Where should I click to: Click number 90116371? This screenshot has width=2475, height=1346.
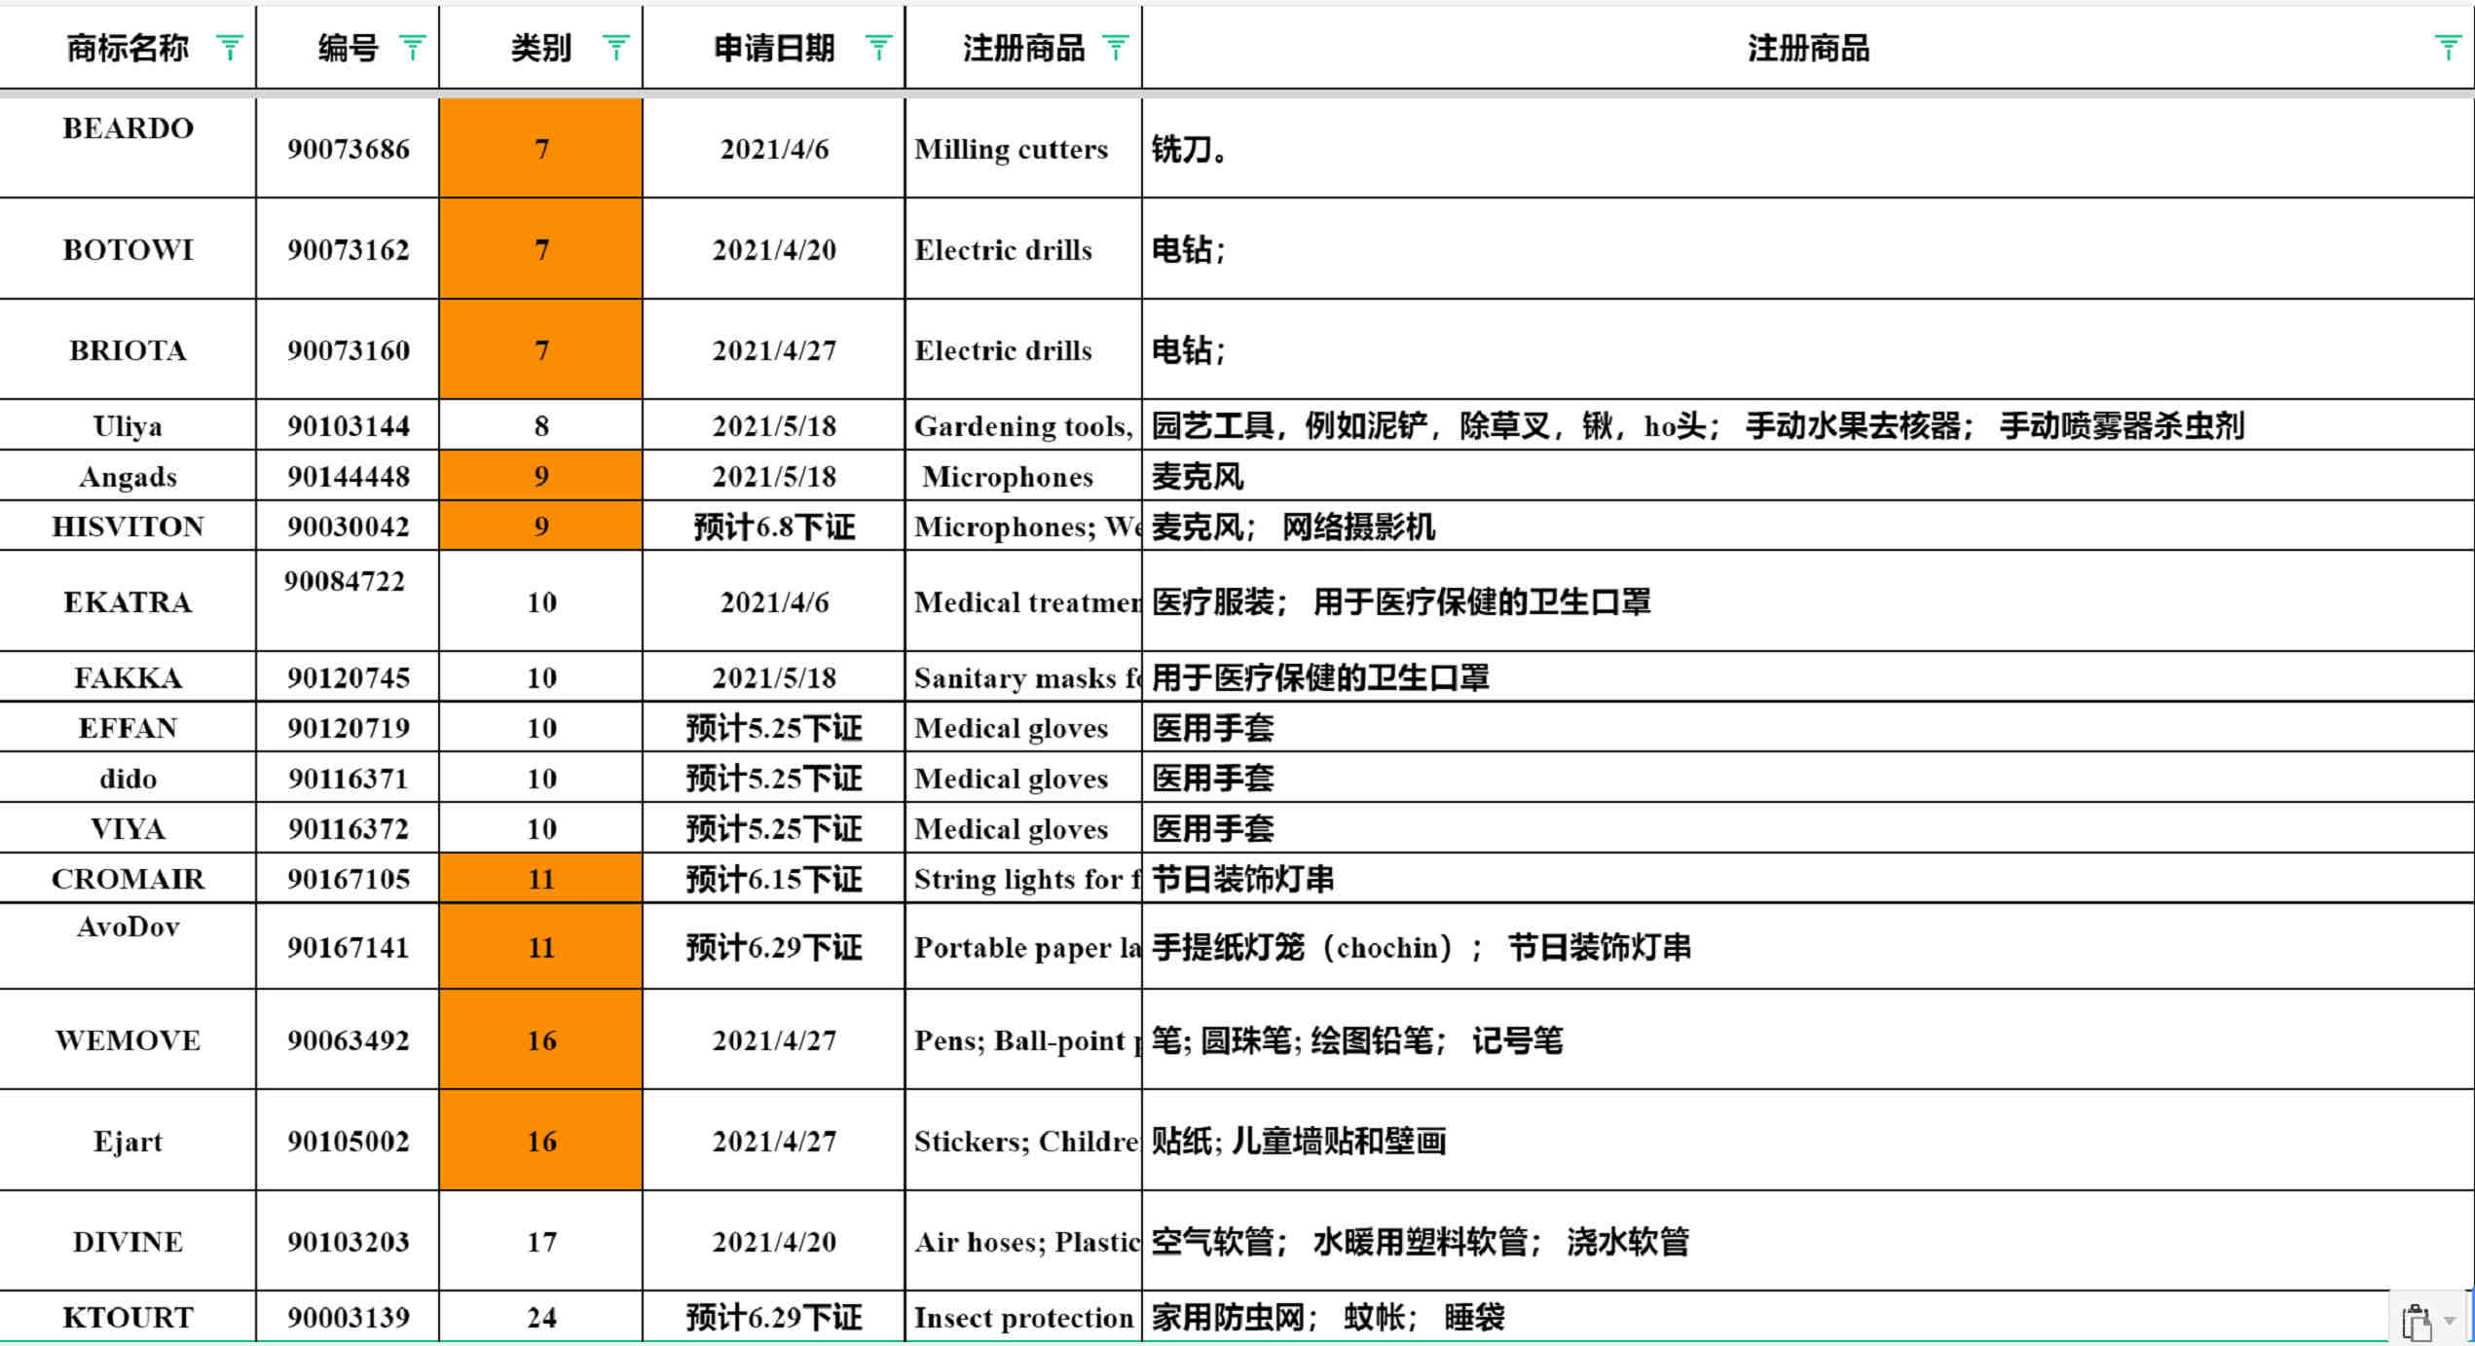(348, 779)
